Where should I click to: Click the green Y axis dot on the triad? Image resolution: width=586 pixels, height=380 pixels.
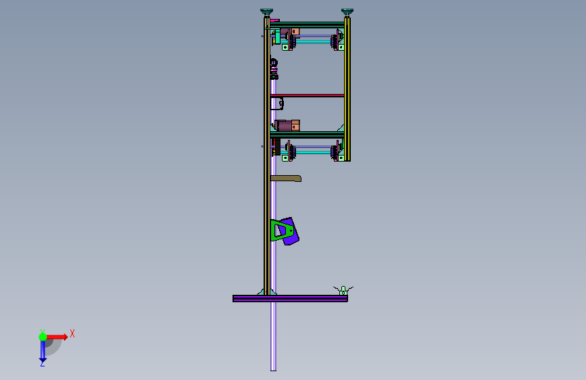[43, 337]
